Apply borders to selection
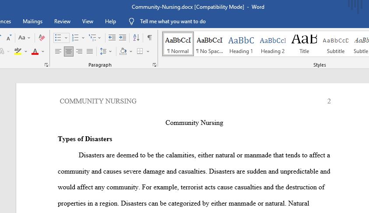This screenshot has height=213, width=369. (140, 51)
